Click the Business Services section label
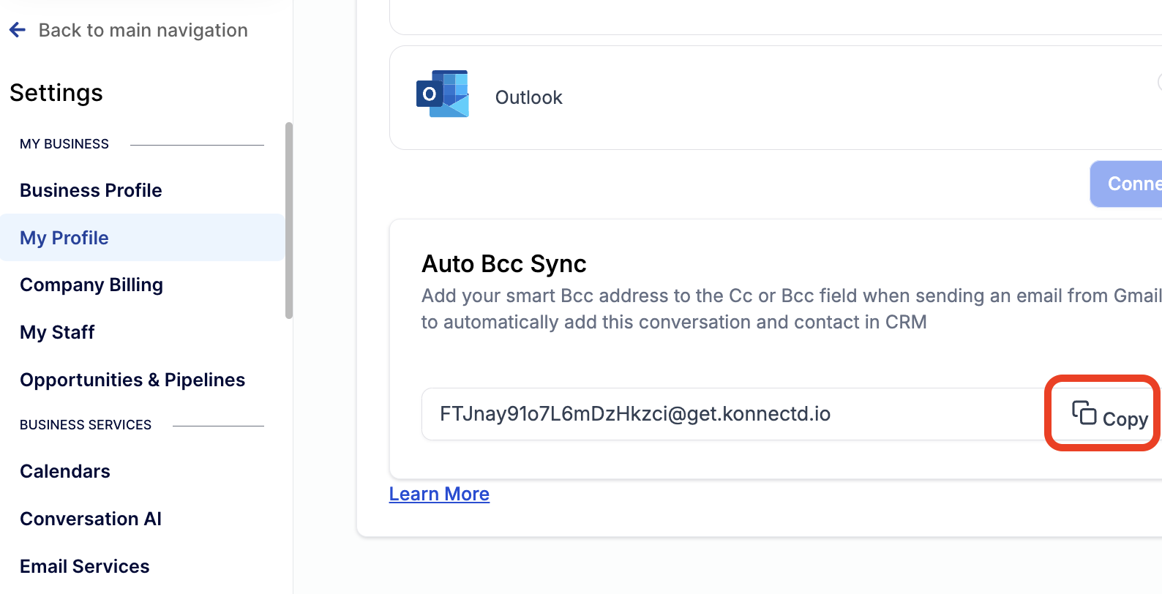1162x594 pixels. [x=86, y=425]
